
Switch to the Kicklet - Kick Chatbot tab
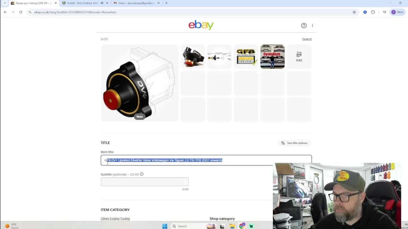point(82,3)
